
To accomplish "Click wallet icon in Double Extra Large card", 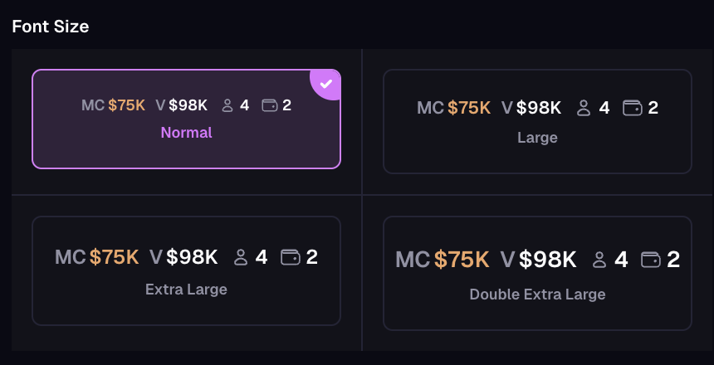I will point(652,260).
